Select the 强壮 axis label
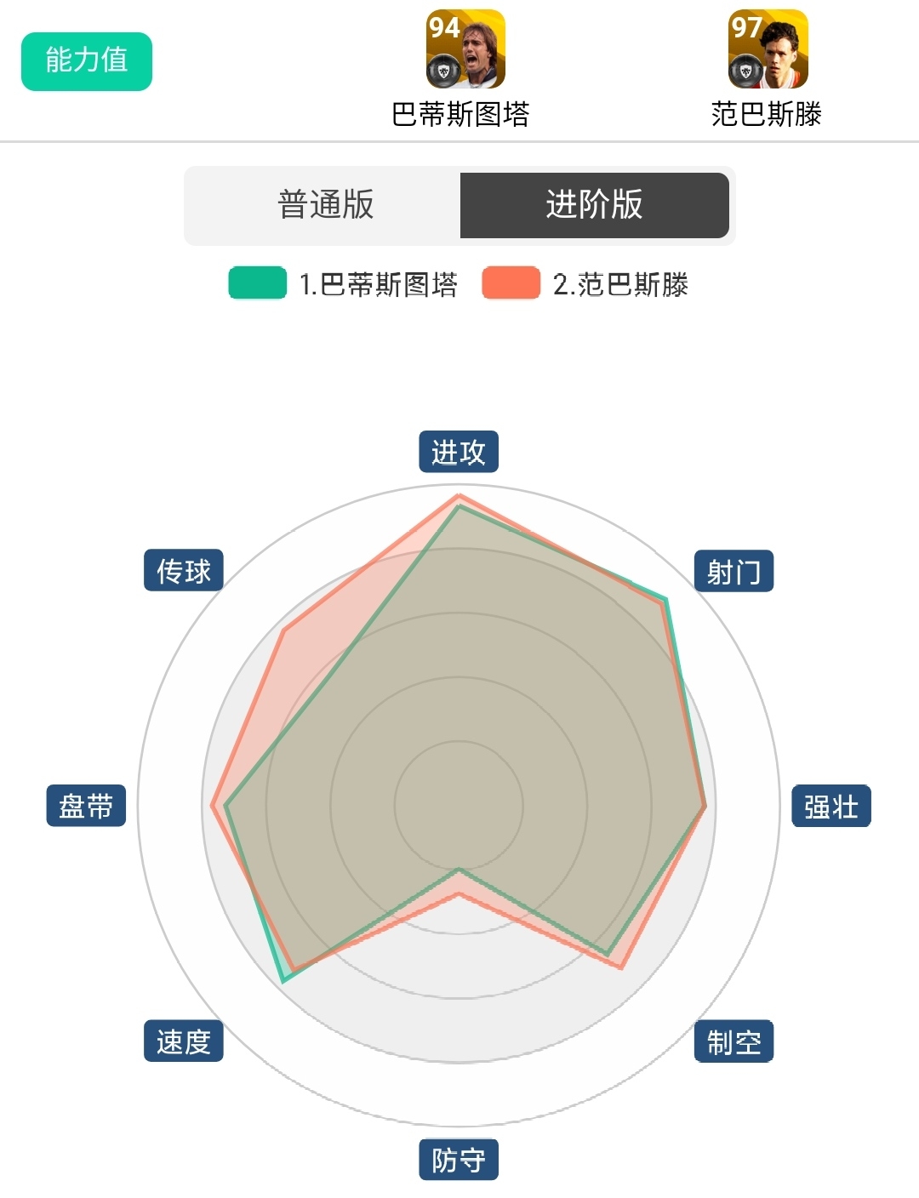Image resolution: width=919 pixels, height=1198 pixels. click(x=831, y=806)
